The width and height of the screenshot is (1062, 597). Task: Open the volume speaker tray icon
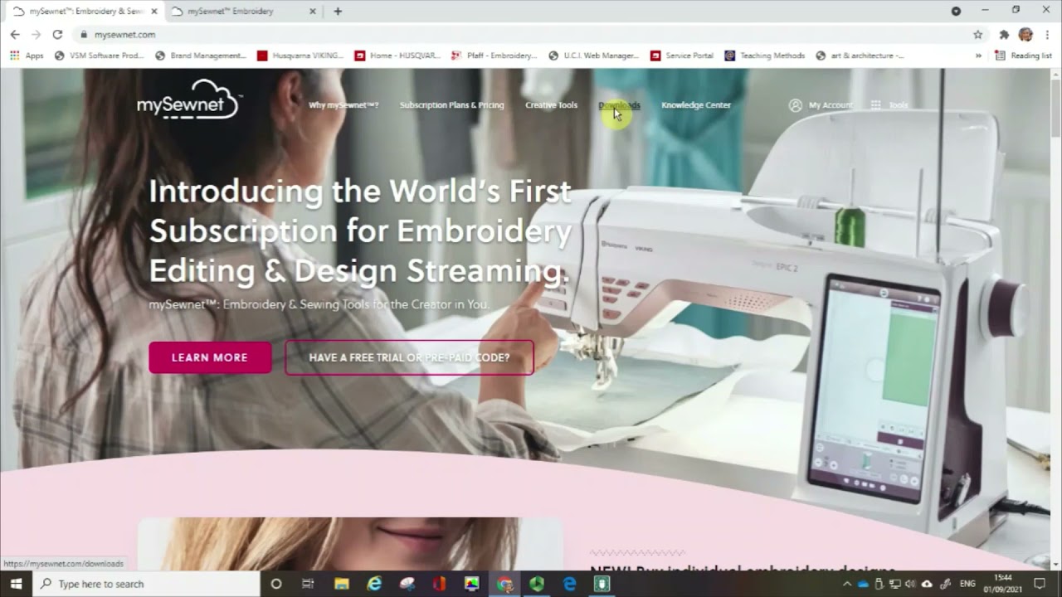click(911, 584)
